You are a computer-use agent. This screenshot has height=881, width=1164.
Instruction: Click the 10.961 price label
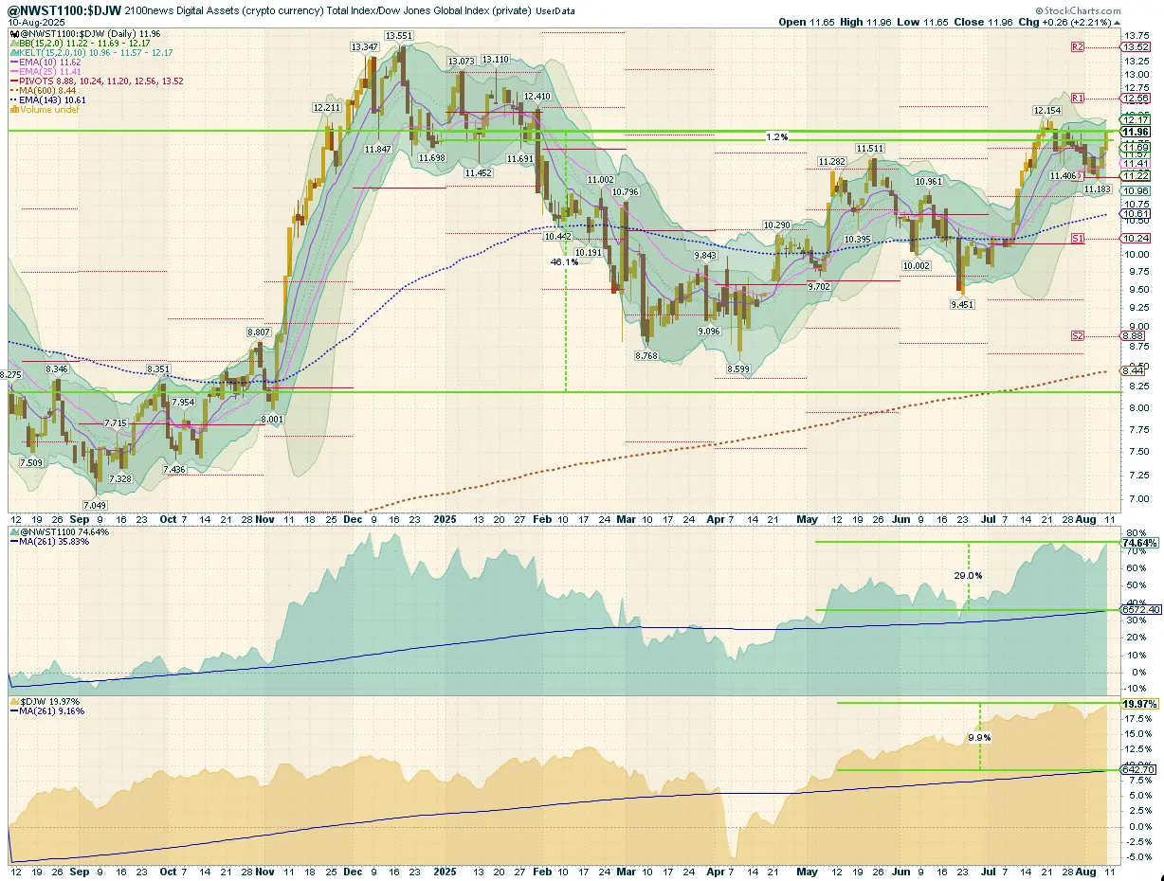click(x=929, y=181)
